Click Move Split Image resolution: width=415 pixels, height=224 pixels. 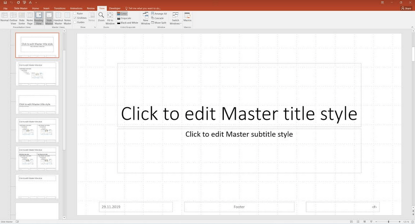pos(159,23)
